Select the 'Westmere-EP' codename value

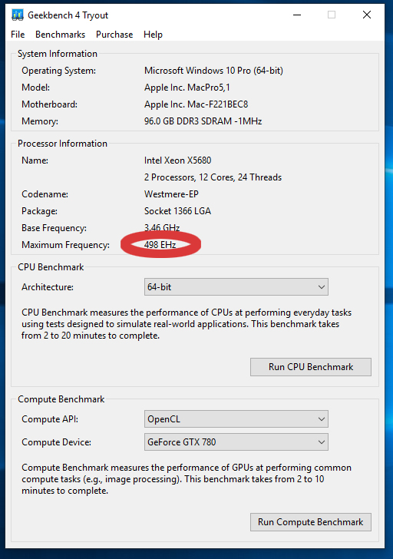171,194
